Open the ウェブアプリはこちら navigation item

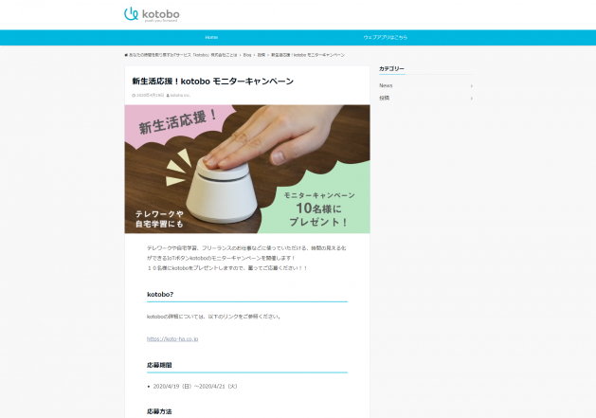[x=385, y=37]
